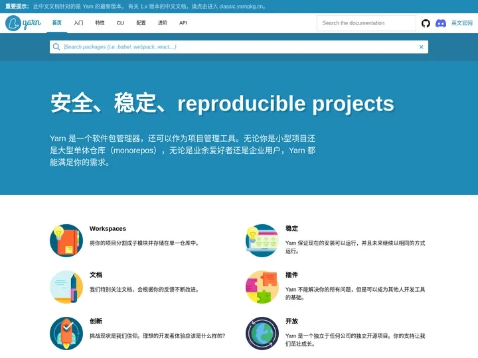
Task: Click the 创新 rocket illustration
Action: (x=66, y=333)
